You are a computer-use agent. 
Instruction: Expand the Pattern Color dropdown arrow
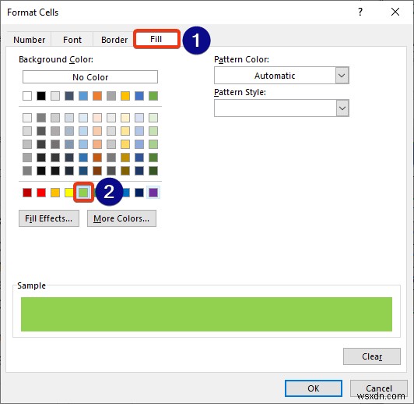point(342,76)
